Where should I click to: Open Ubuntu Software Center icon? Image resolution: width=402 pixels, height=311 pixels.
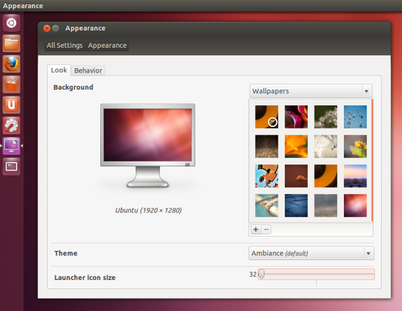point(12,84)
